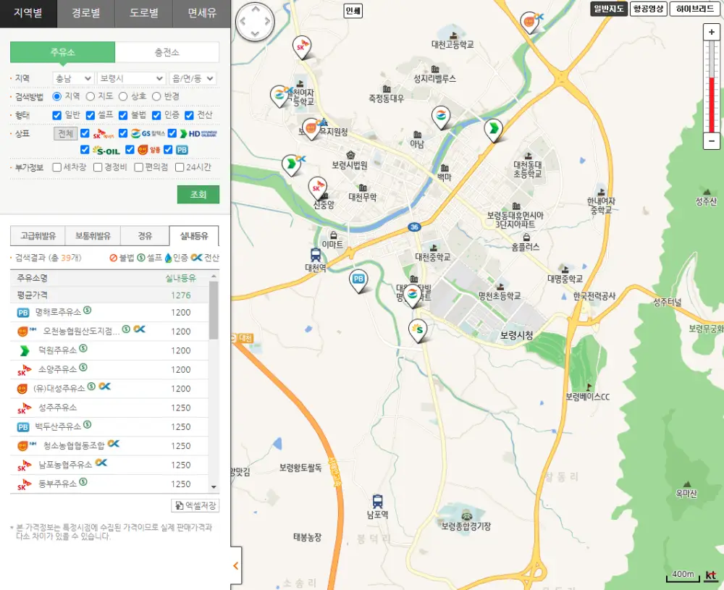Click the PB station marker near 대천역
This screenshot has width=724, height=590.
point(358,279)
